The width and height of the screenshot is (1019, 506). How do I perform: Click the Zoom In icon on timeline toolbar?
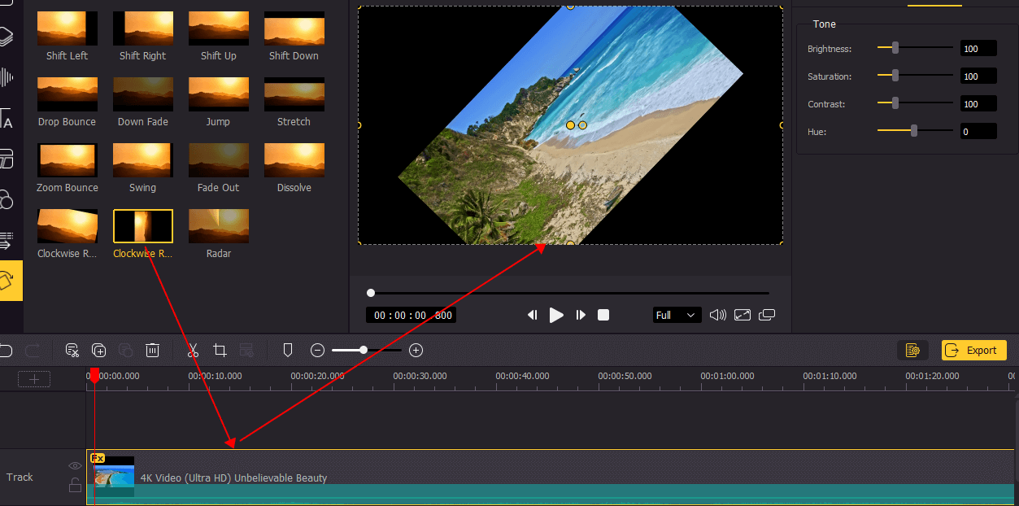[x=416, y=350]
